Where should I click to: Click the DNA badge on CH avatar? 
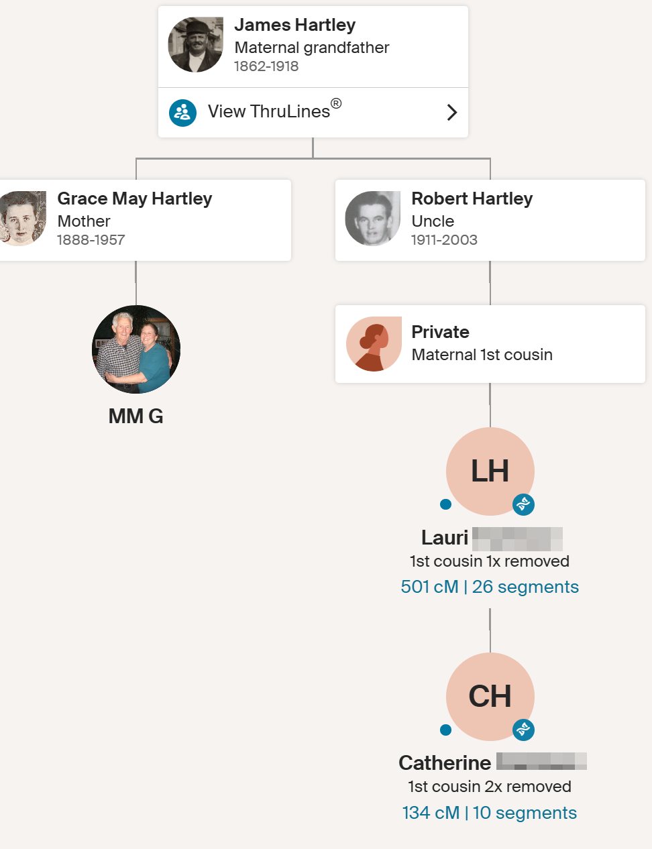(x=523, y=730)
